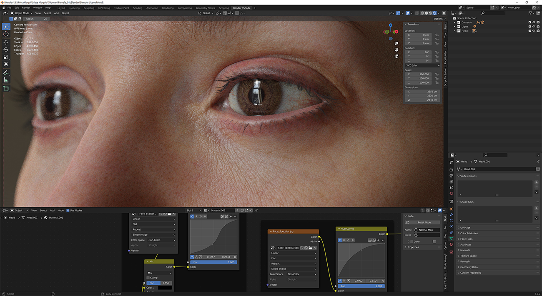Open the XYZ Euler rotation mode dropdown

422,65
